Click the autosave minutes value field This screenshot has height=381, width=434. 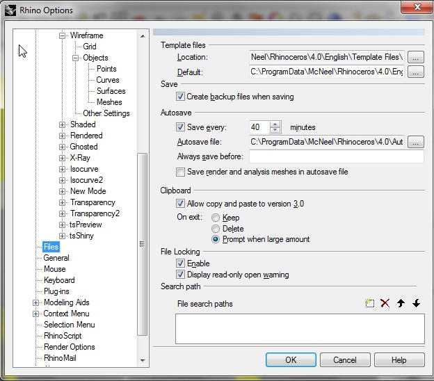click(x=259, y=127)
